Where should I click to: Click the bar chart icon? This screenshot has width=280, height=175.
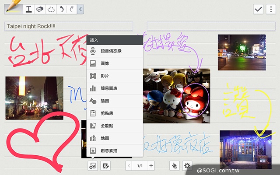coord(93,88)
